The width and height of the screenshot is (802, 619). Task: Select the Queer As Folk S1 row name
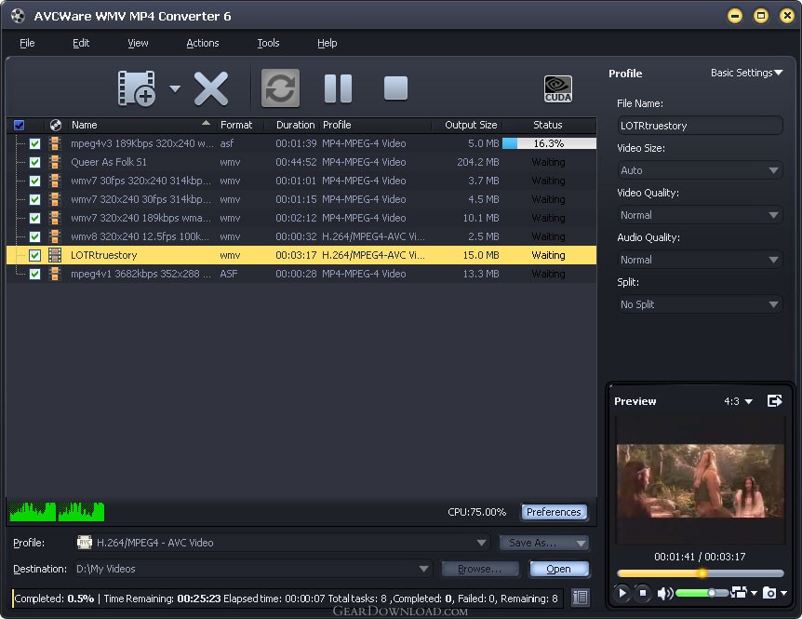pyautogui.click(x=109, y=162)
